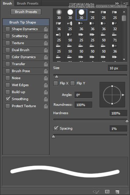Click the create new brush icon
The image size is (130, 195).
117,191
